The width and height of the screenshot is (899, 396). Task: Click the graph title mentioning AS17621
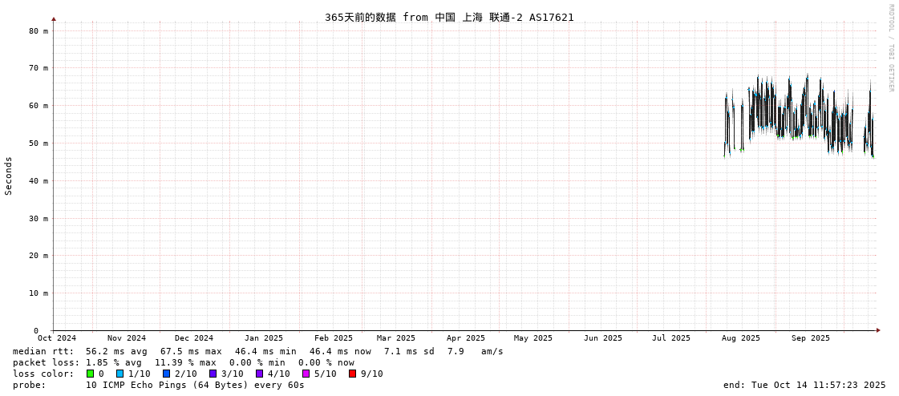[449, 17]
